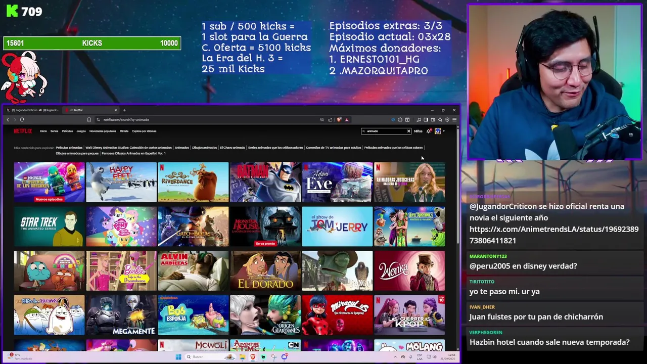Viewport: 647px width, 364px height.
Task: Open the taskbar weather widget
Action: tap(20, 357)
